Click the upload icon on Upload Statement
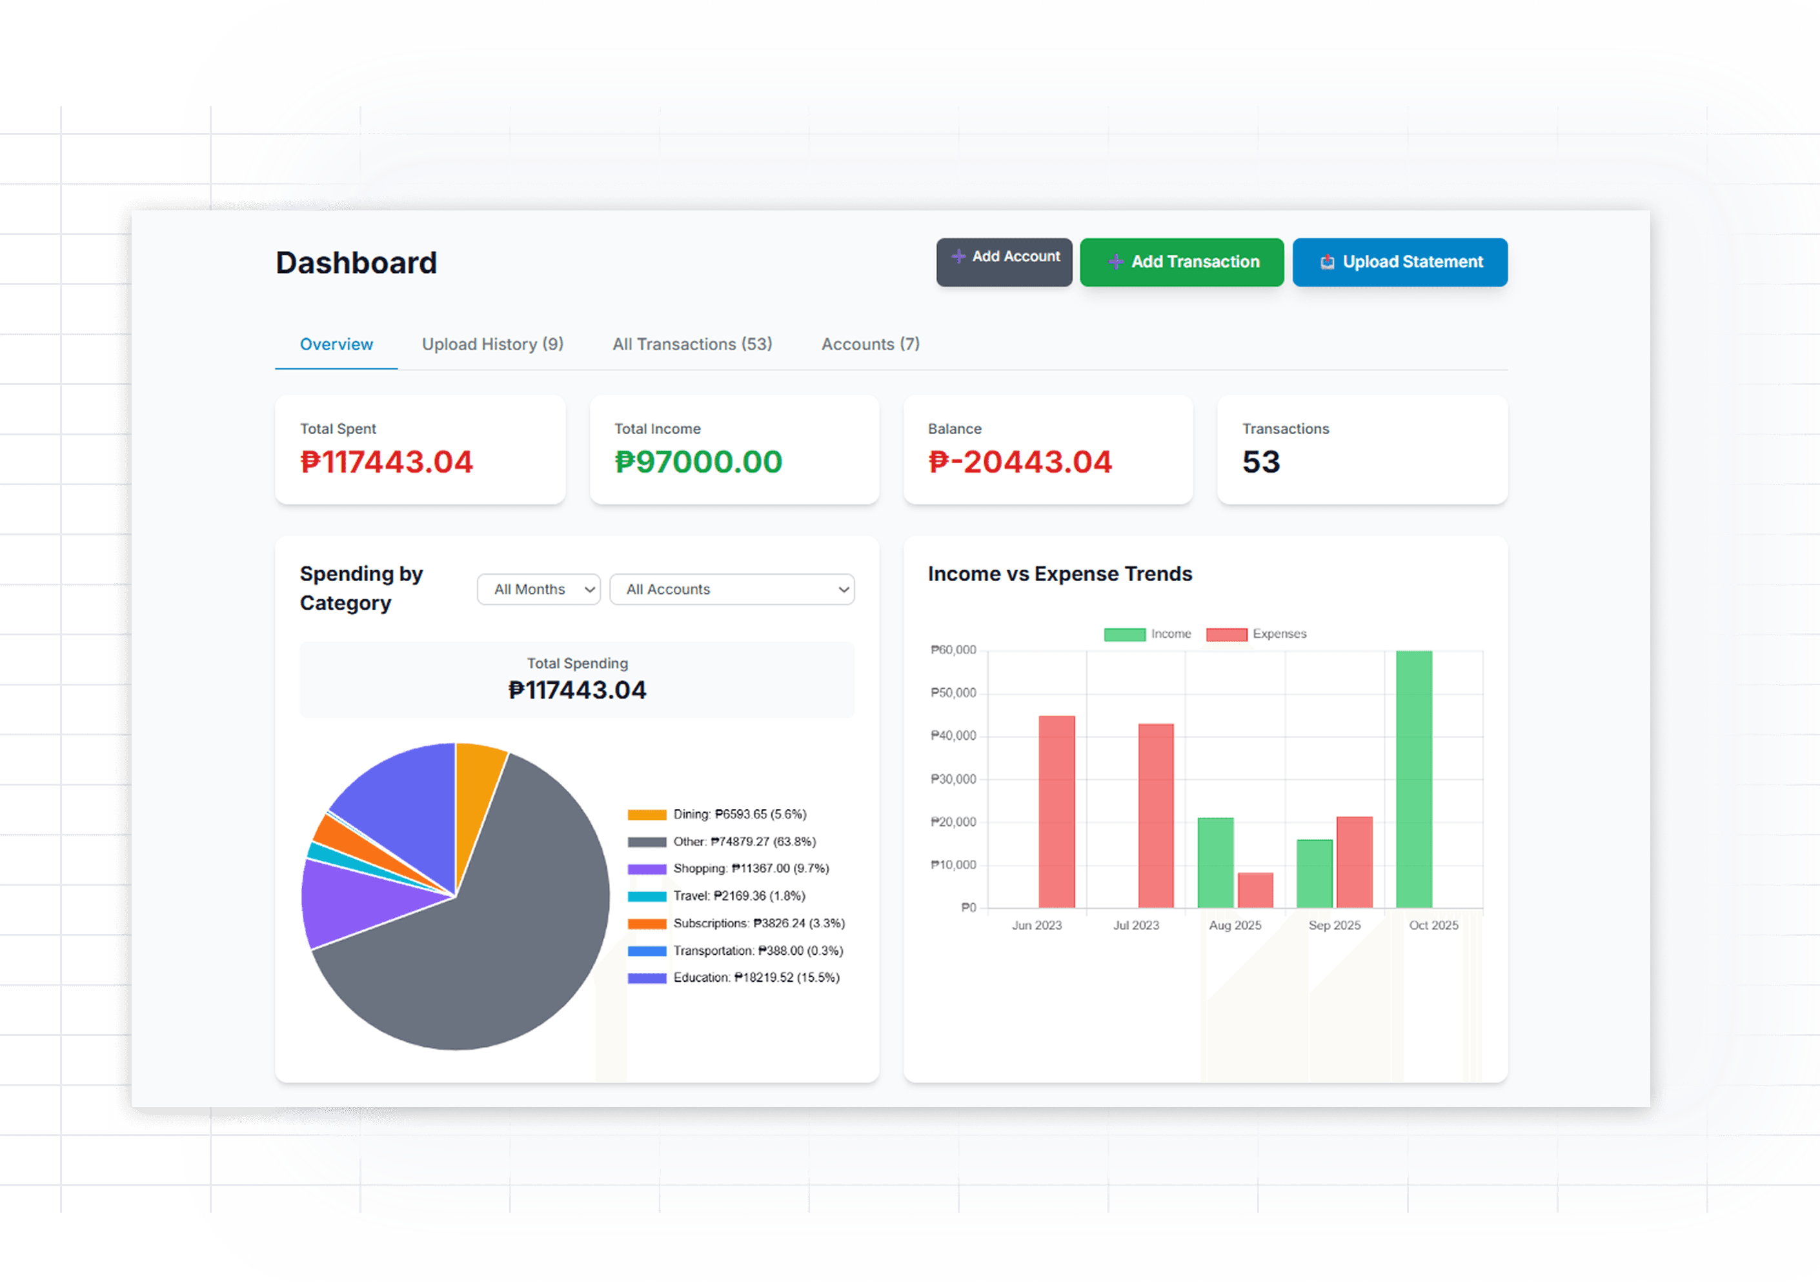This screenshot has width=1820, height=1283. pyautogui.click(x=1327, y=261)
